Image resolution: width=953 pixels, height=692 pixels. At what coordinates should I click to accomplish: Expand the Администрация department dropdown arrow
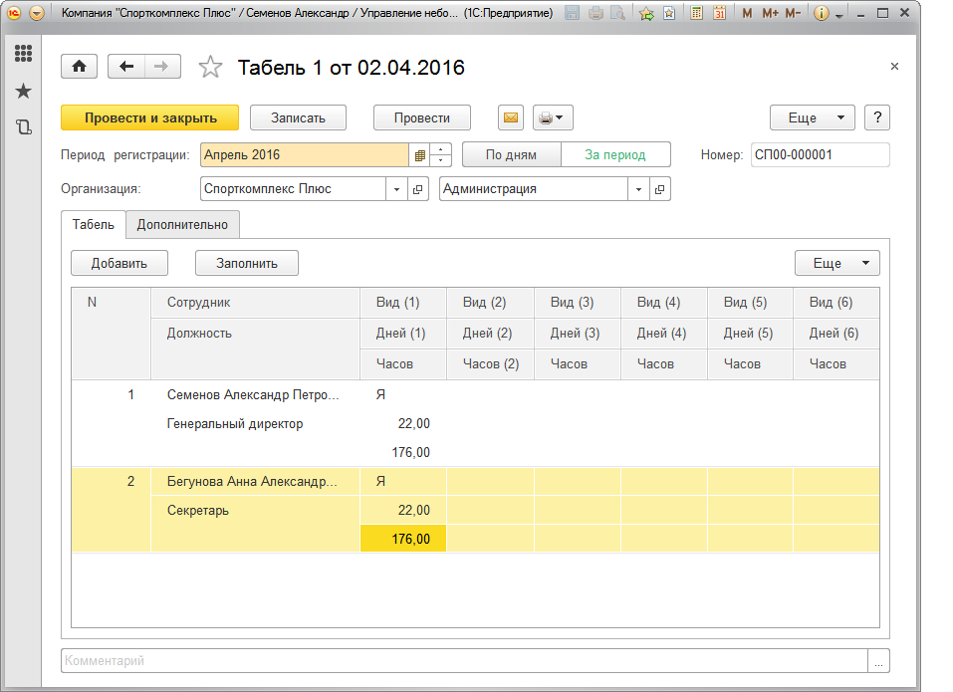click(x=638, y=189)
